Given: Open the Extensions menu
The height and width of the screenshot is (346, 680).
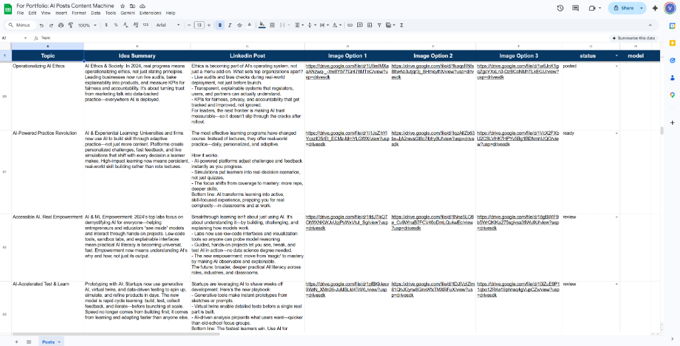Looking at the screenshot, I should [150, 13].
